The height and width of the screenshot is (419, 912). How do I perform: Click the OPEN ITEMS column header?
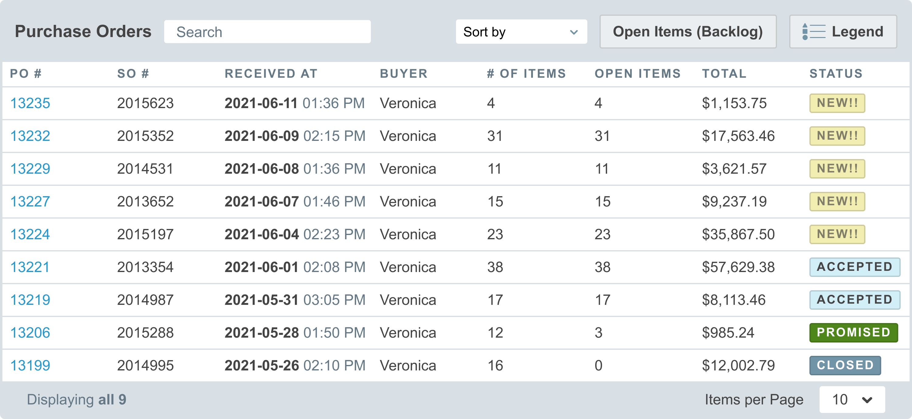pyautogui.click(x=637, y=73)
